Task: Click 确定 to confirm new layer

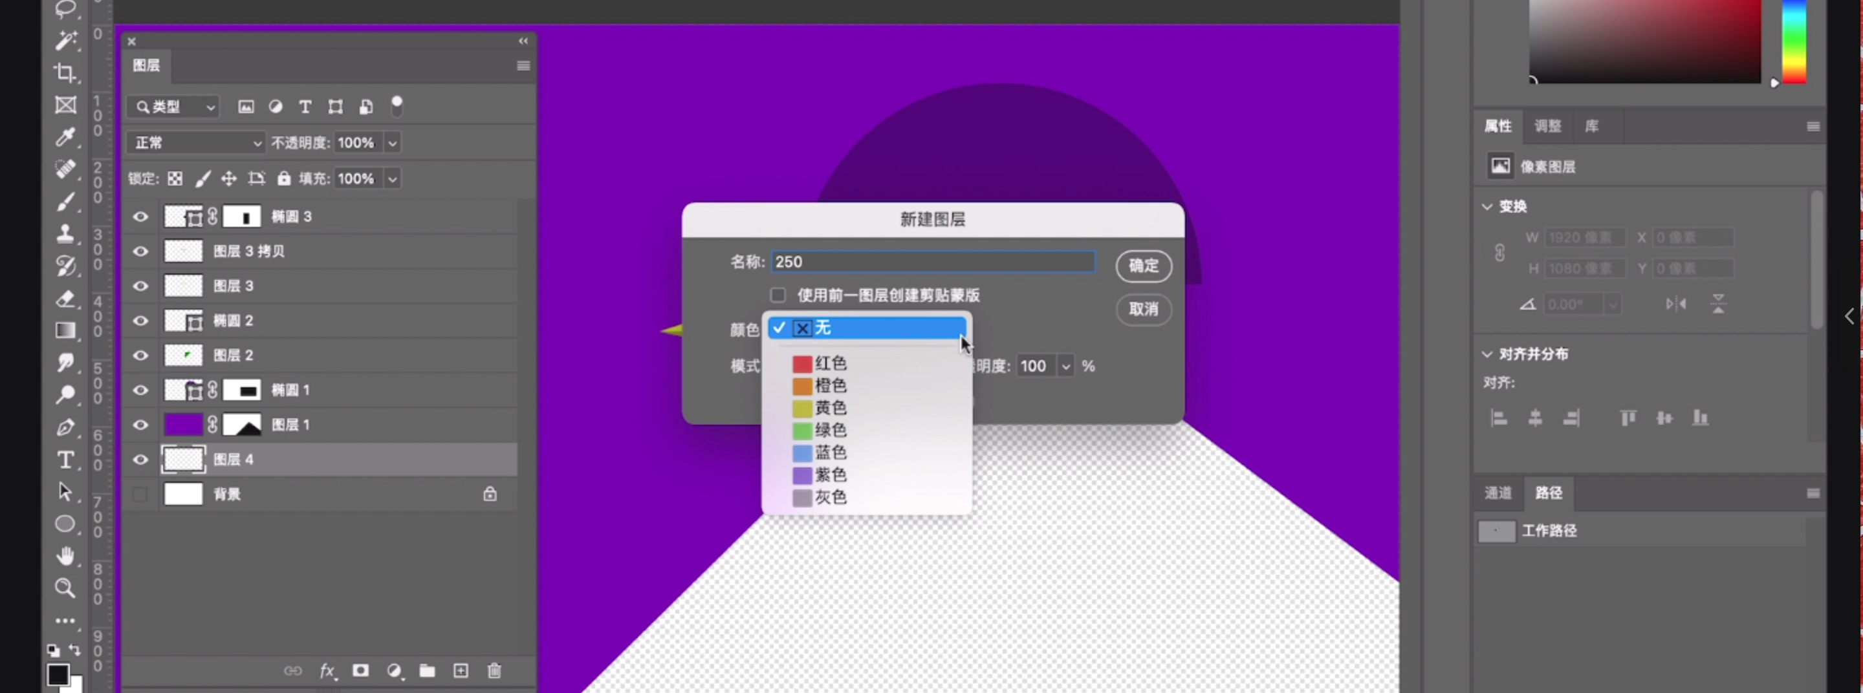Action: tap(1144, 266)
